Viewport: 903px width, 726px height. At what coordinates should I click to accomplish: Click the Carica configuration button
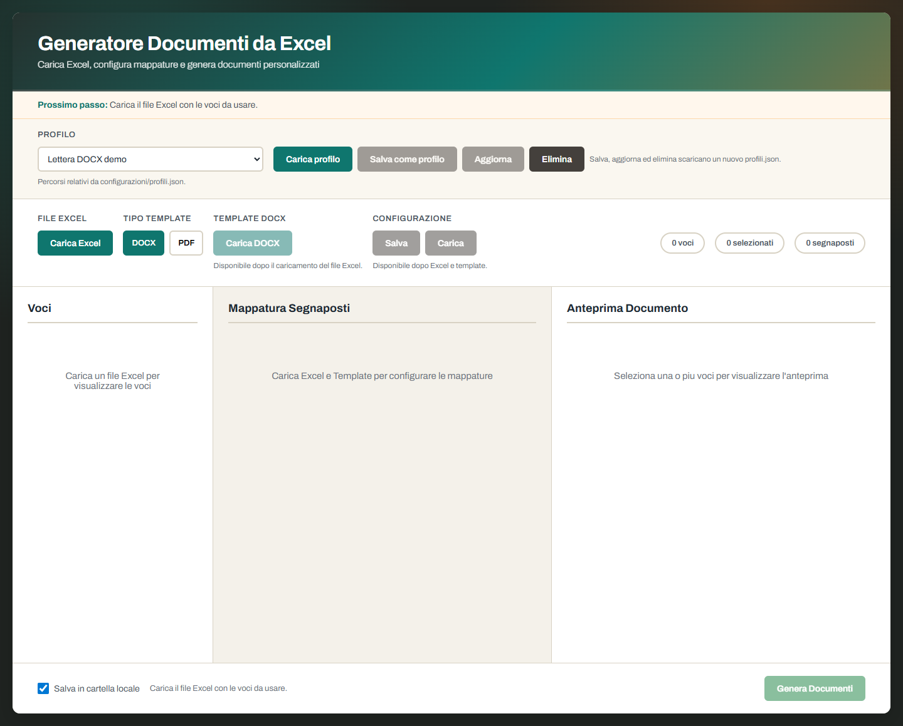click(x=451, y=243)
